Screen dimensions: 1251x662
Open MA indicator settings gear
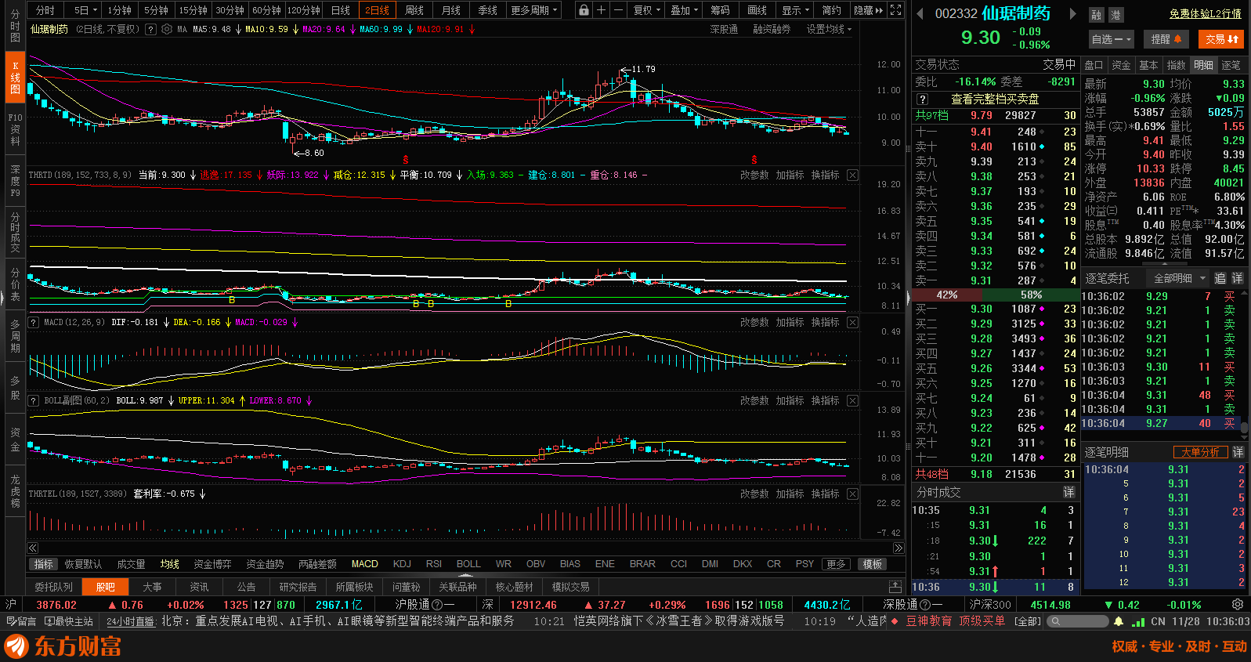(x=167, y=29)
